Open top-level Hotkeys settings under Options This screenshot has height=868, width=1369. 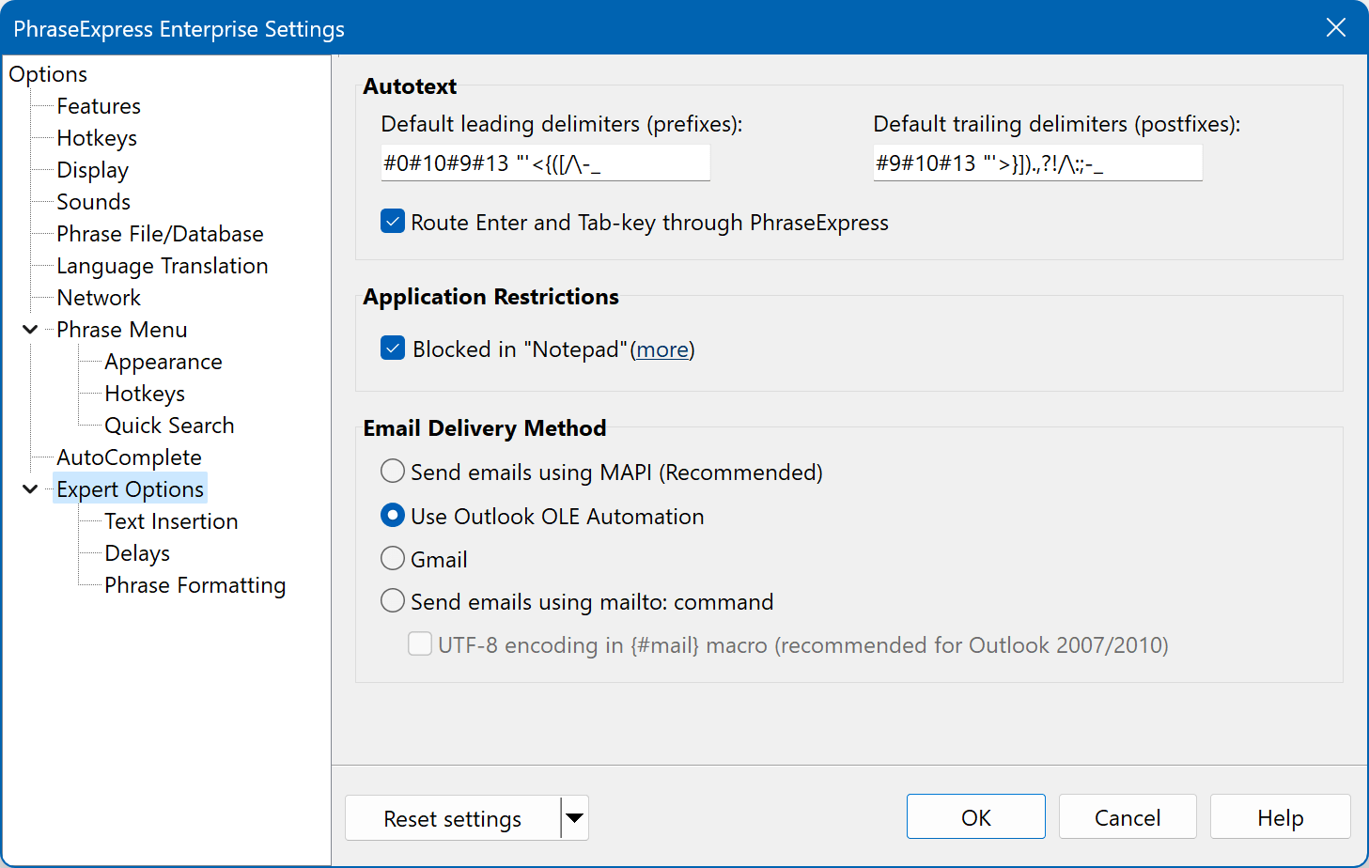click(97, 138)
